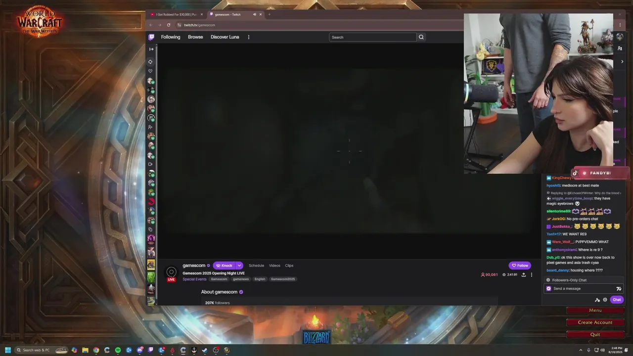Screen dimensions: 633x356
Task: Open Google Chrome from the taskbar
Action: 96,350
